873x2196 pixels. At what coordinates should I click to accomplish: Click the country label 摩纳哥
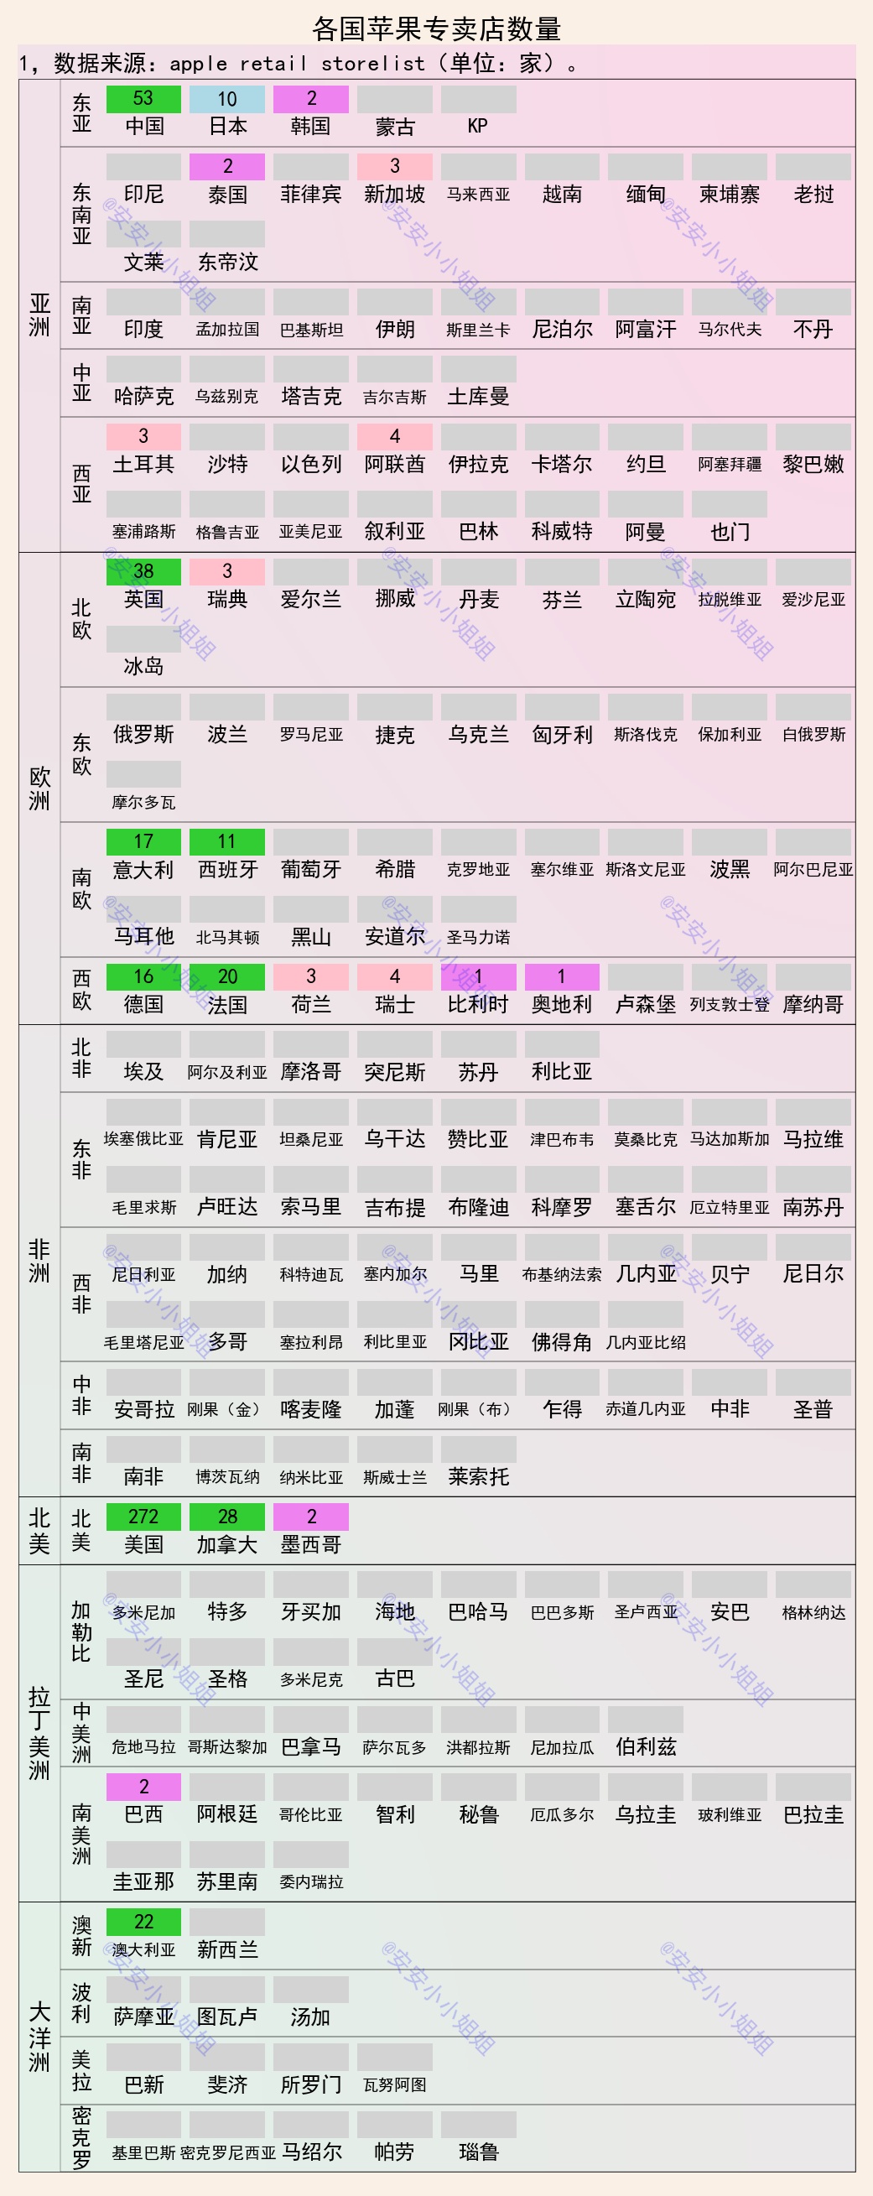813,1004
